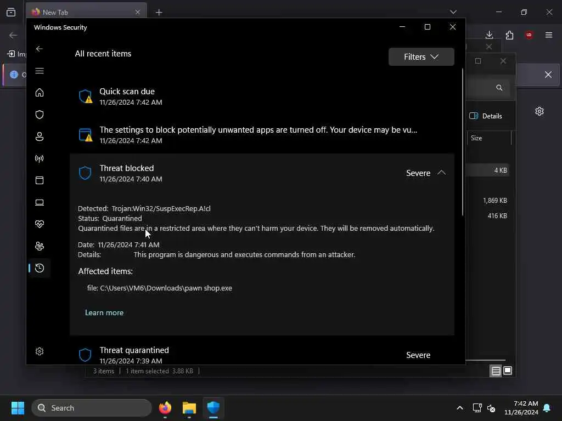Open the notification bell
The width and height of the screenshot is (562, 421).
(547, 408)
